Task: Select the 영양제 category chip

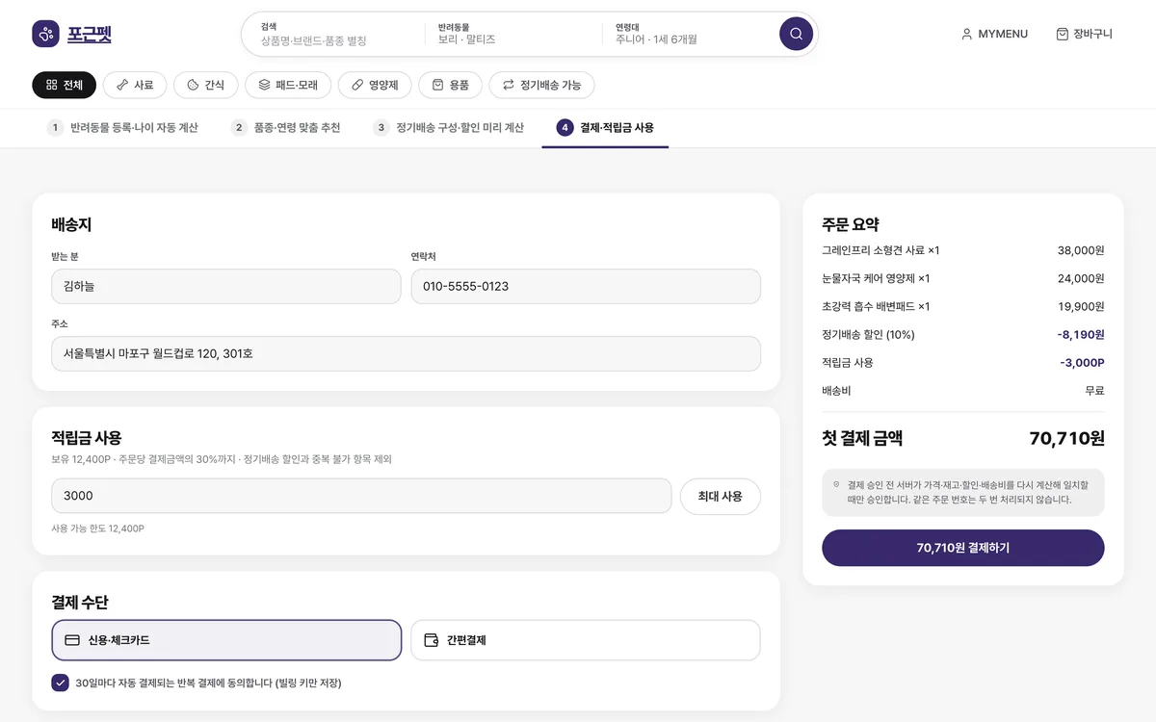Action: tap(375, 85)
